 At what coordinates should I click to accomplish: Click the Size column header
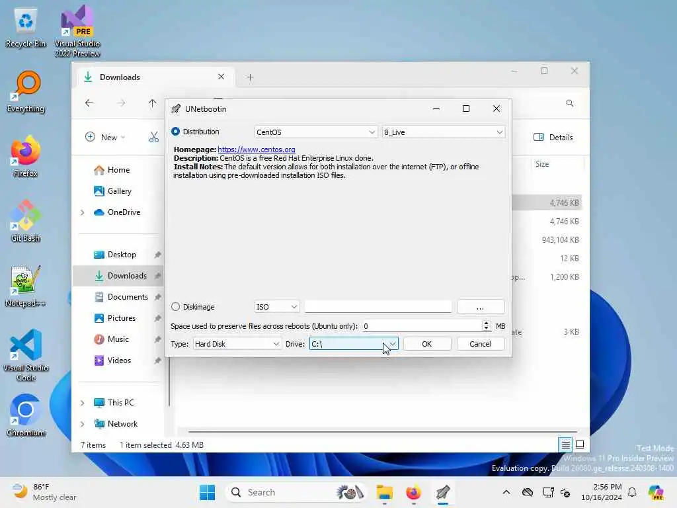557,164
